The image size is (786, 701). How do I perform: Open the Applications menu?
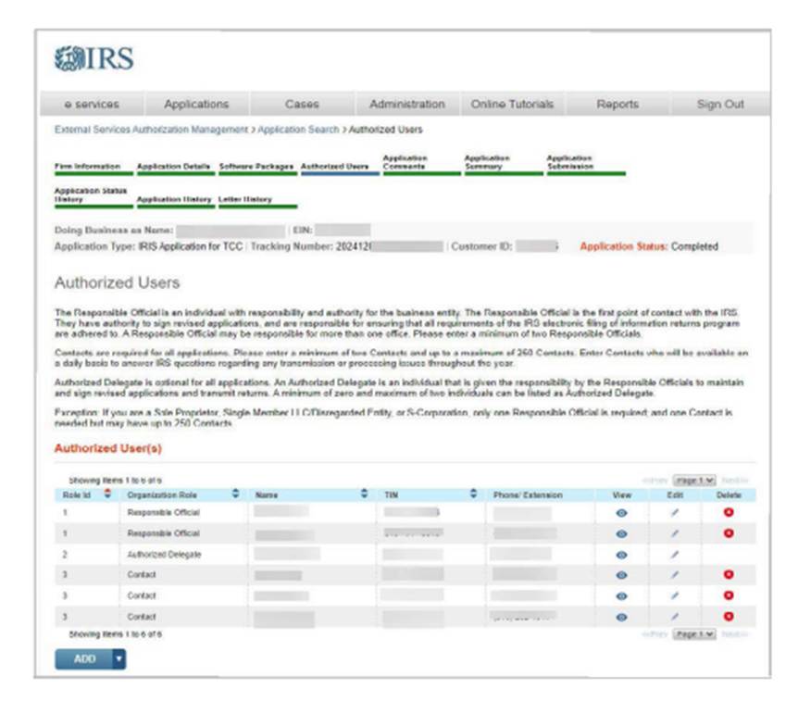pos(196,105)
